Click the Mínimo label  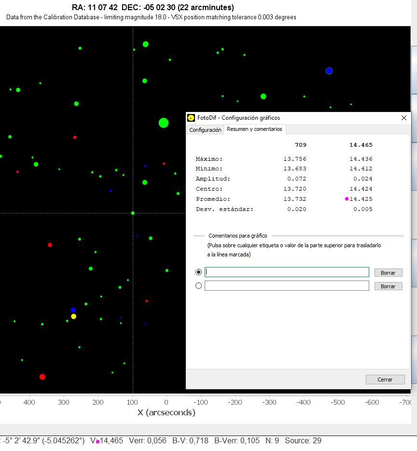[x=209, y=169]
